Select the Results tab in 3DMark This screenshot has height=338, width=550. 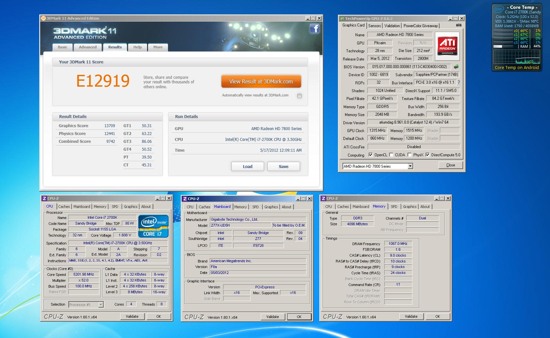(x=115, y=47)
